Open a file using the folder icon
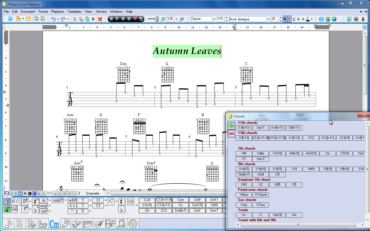 18,19
